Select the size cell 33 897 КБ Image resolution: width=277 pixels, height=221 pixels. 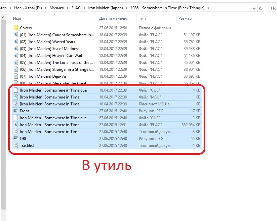click(x=192, y=76)
